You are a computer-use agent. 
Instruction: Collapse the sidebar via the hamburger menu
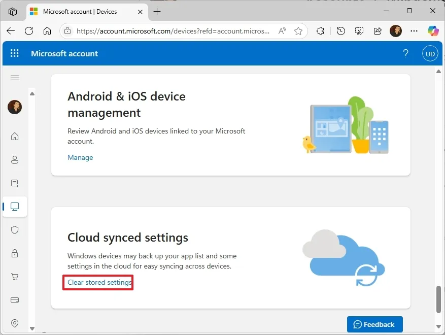15,78
